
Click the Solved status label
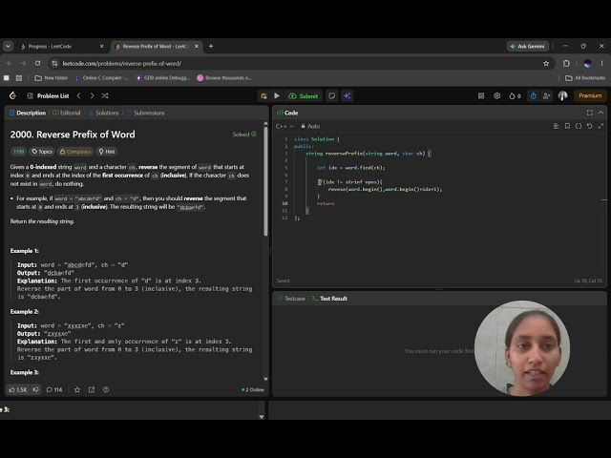[x=244, y=135]
